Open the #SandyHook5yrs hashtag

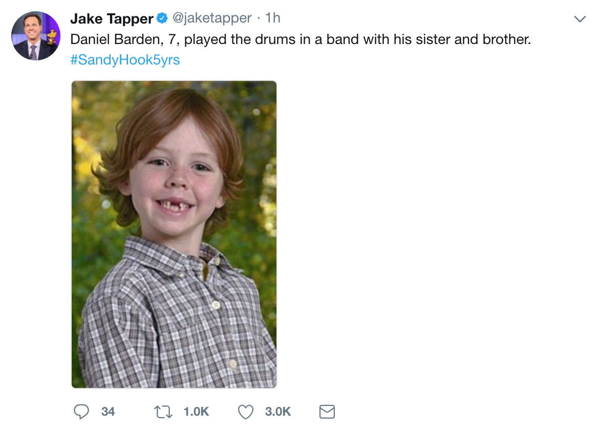(125, 60)
